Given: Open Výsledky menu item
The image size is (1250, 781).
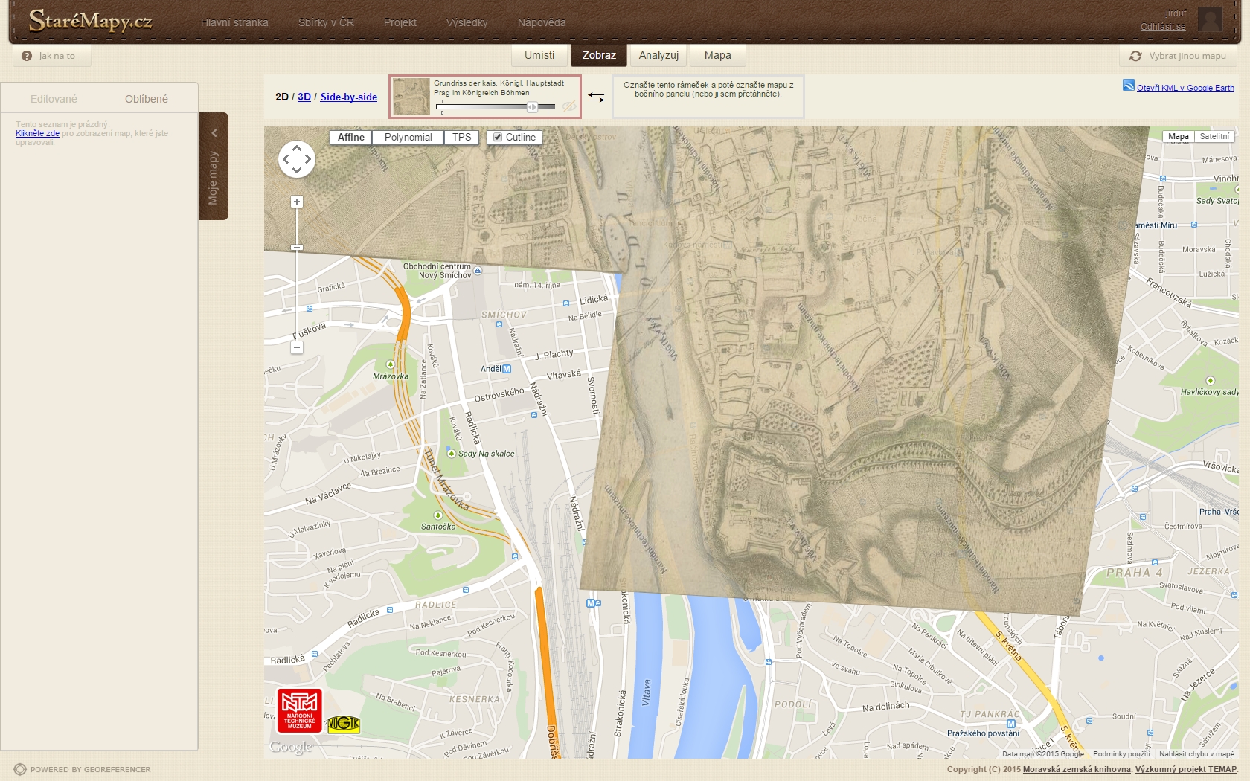Looking at the screenshot, I should point(467,22).
